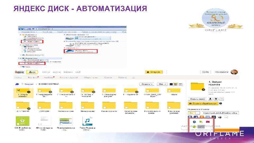254x143 pixels.
Task: Toggle the Вкл public link switch
Action: pos(194,113)
